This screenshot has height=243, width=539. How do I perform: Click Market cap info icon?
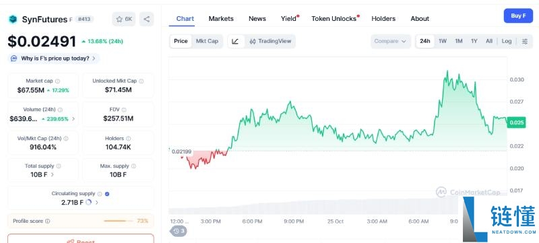[57, 81]
